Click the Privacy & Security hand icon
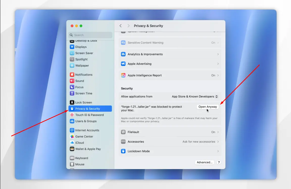This screenshot has width=291, height=189. 72,109
